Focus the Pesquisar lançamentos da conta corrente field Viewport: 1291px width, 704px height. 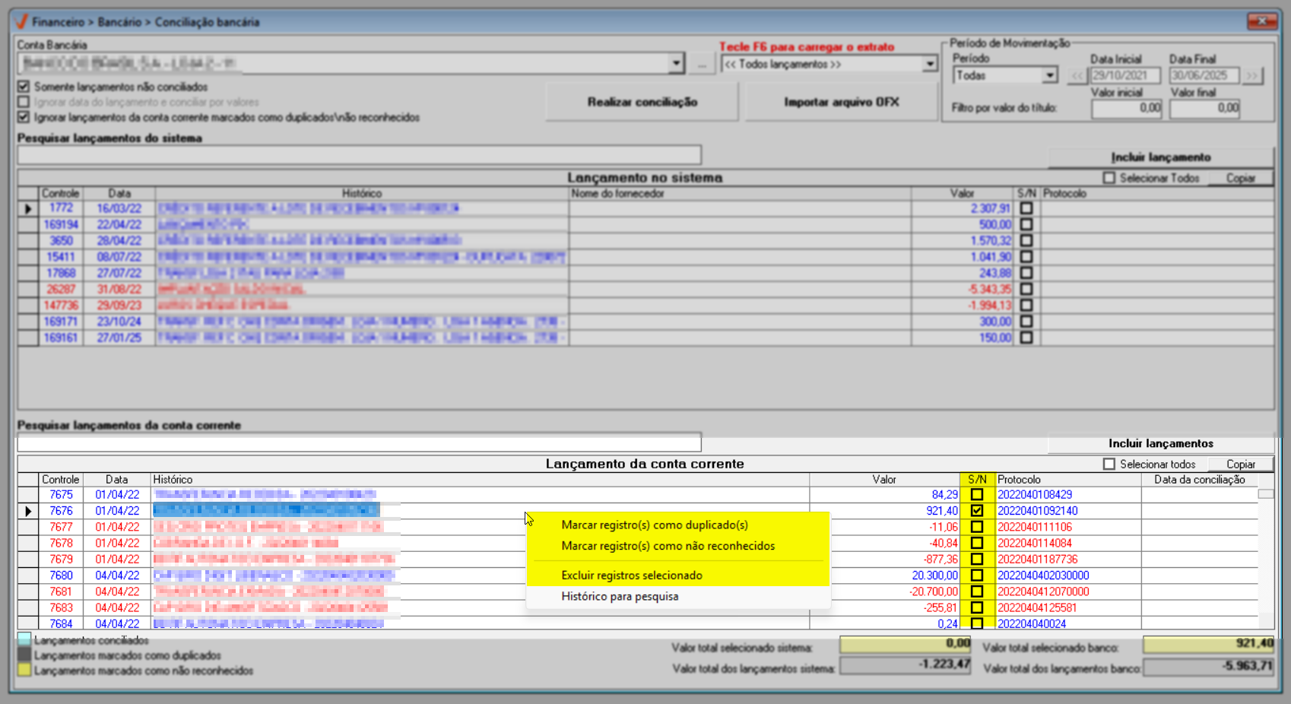pyautogui.click(x=360, y=442)
